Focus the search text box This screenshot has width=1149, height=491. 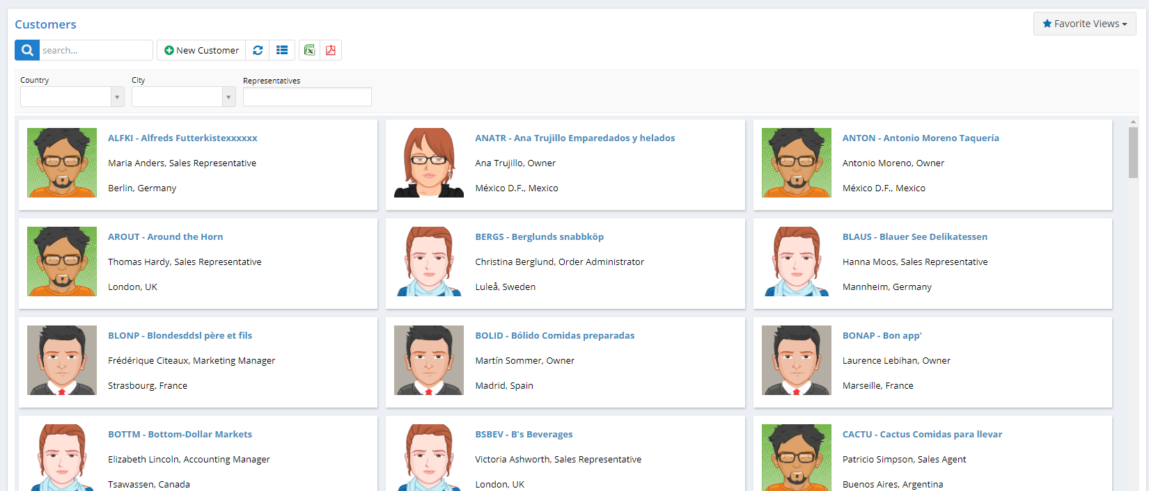[96, 50]
